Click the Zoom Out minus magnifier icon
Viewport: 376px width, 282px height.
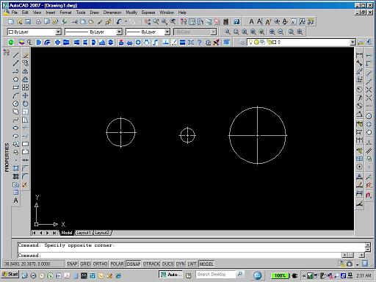click(x=281, y=32)
